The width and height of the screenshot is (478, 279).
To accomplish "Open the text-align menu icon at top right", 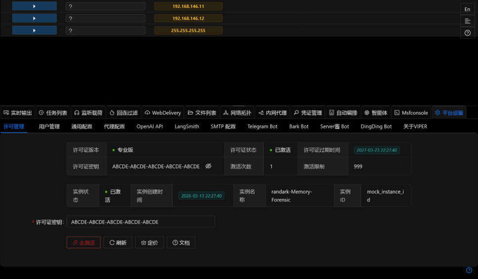I will (x=467, y=21).
